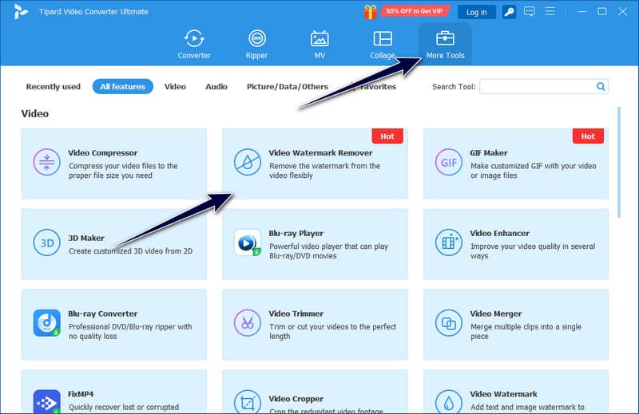Click the GIF Maker icon
Viewport: 639px width, 414px height.
(448, 162)
